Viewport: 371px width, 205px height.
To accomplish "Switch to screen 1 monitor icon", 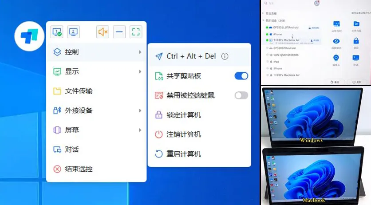I will pyautogui.click(x=57, y=32).
